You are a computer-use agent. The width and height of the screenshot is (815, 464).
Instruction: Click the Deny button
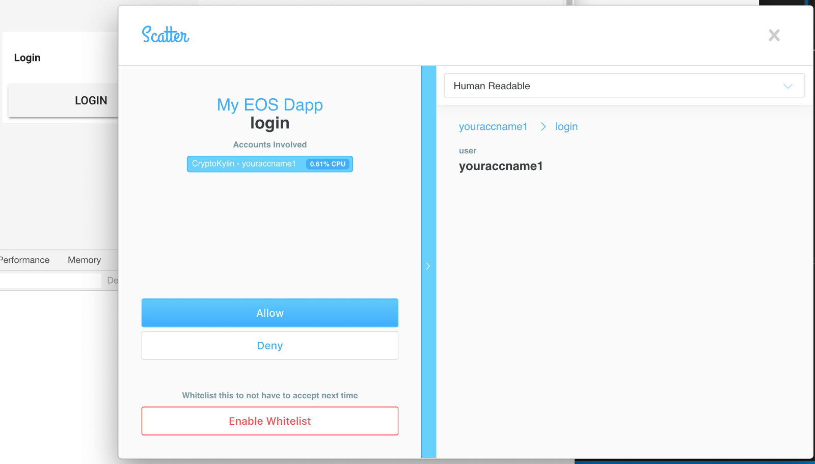pos(270,345)
